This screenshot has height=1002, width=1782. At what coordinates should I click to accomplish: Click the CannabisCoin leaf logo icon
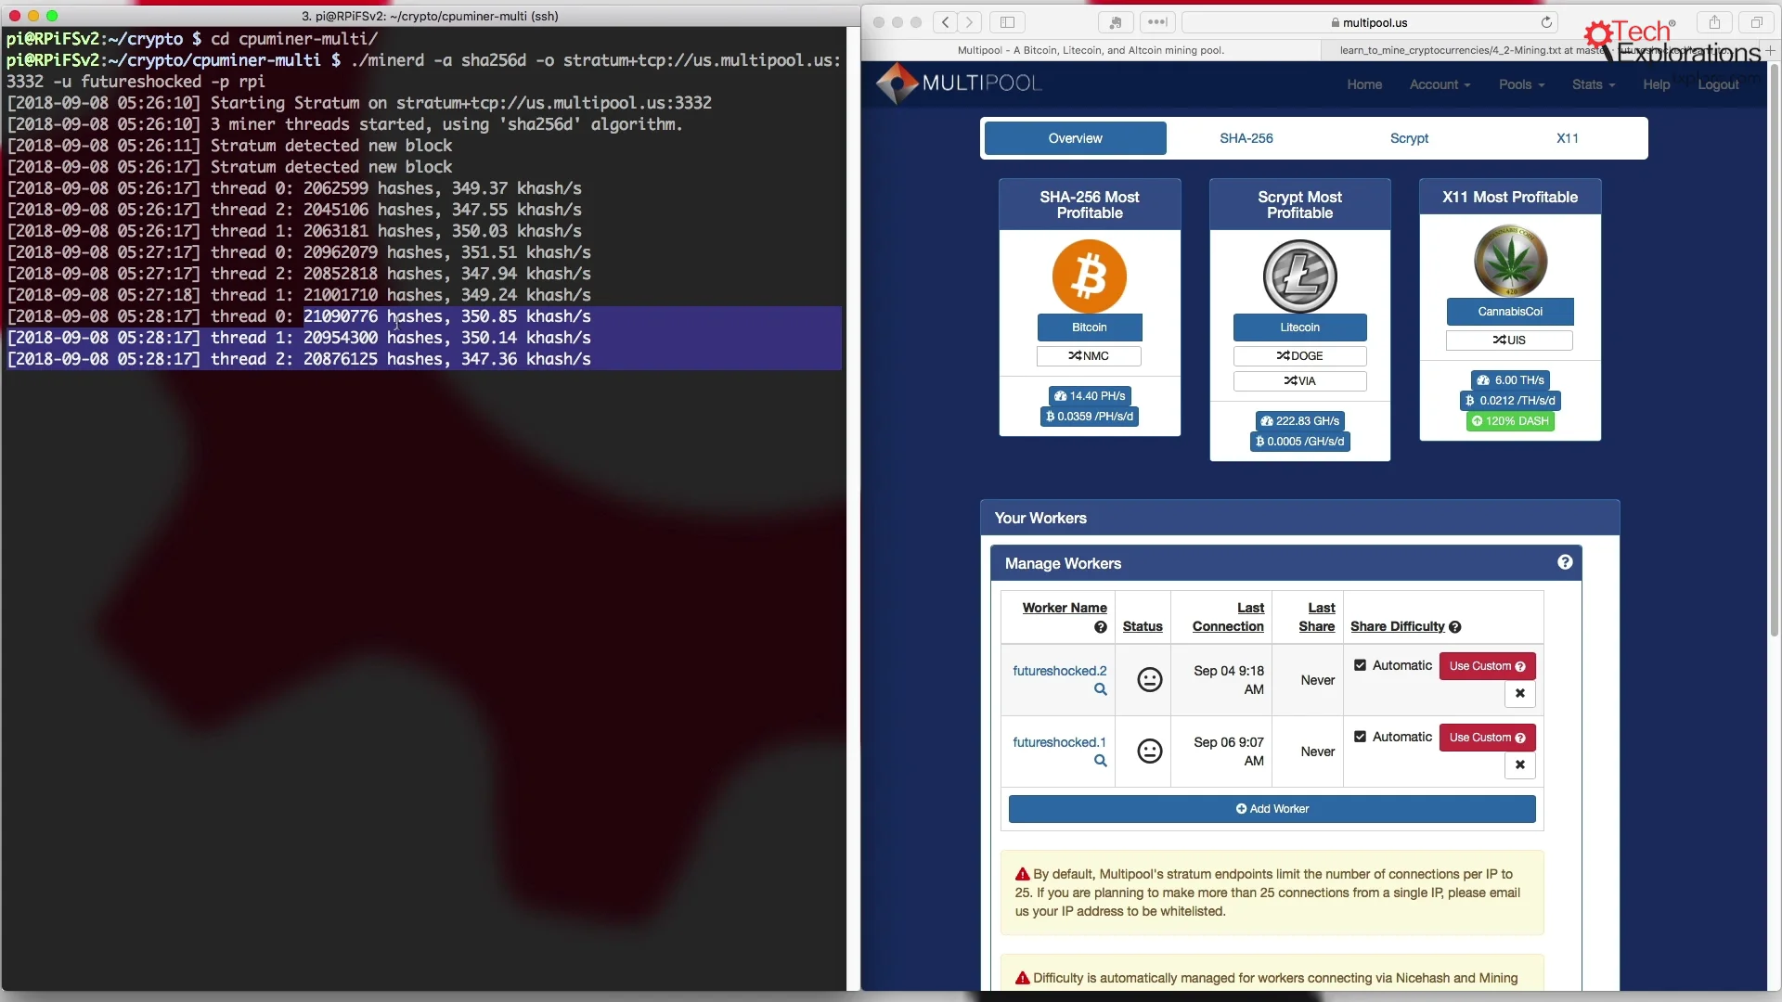1510,261
